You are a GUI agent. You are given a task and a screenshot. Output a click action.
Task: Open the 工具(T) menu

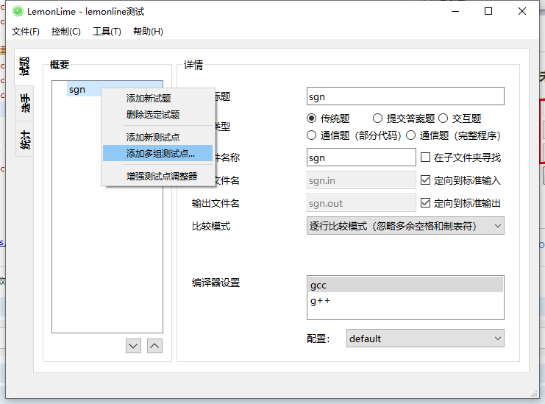coord(107,32)
